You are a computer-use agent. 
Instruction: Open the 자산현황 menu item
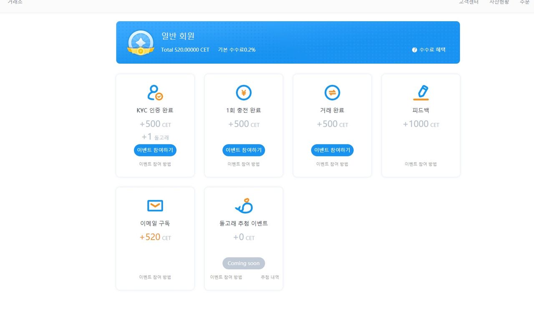click(x=499, y=2)
